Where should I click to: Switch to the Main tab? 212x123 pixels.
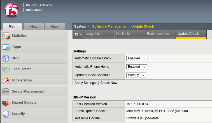pyautogui.click(x=13, y=26)
